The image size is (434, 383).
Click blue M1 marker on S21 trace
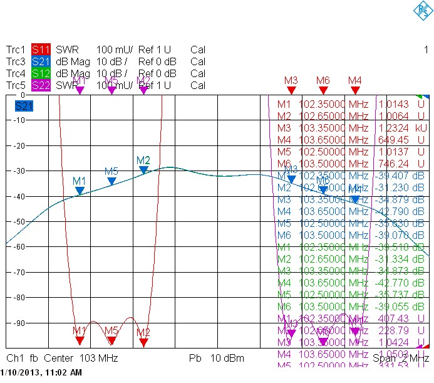[x=80, y=191]
